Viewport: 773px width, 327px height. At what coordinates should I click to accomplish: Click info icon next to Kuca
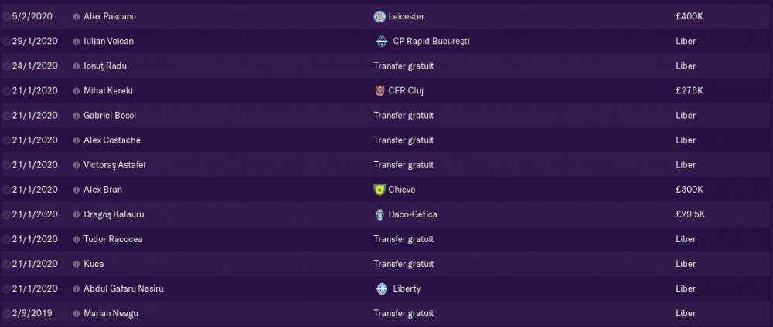tap(76, 264)
